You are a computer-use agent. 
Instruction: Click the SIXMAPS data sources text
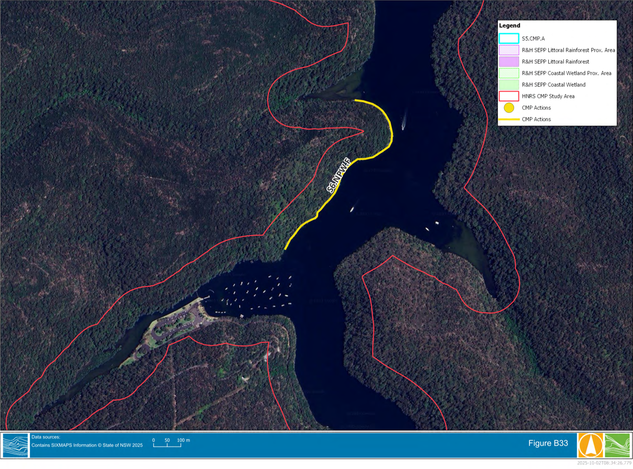click(x=87, y=445)
